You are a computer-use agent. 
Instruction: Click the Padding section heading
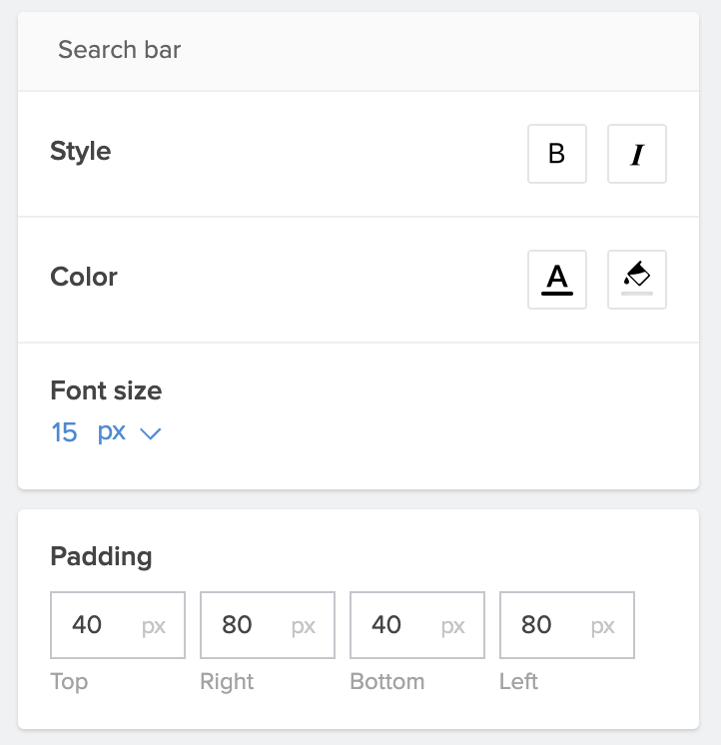click(101, 556)
